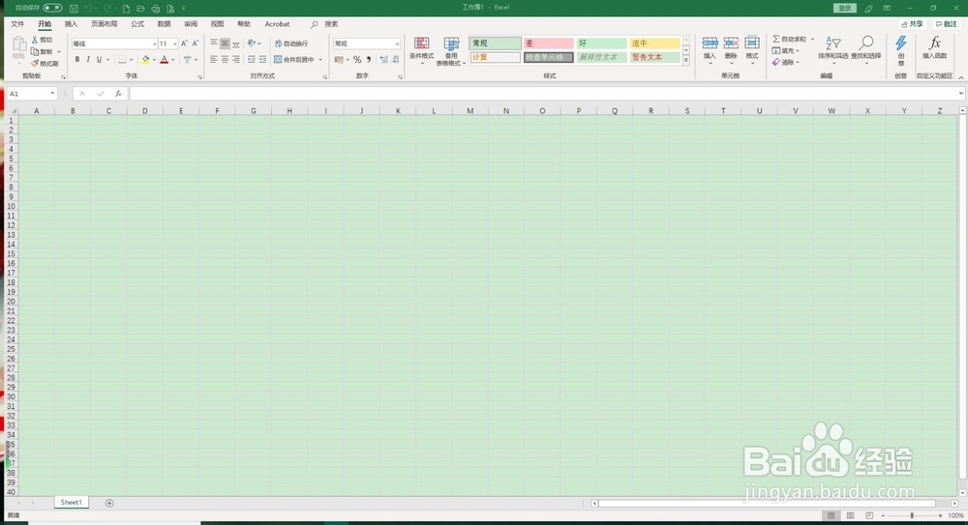
Task: Open the font name dropdown (等线)
Action: point(154,44)
